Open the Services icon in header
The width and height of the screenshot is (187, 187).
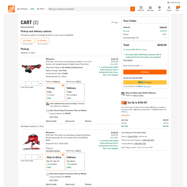(x=150, y=7)
